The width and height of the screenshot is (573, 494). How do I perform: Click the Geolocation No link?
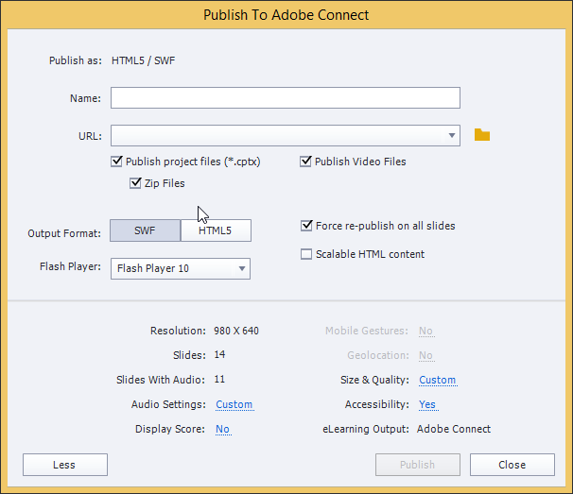(x=425, y=355)
